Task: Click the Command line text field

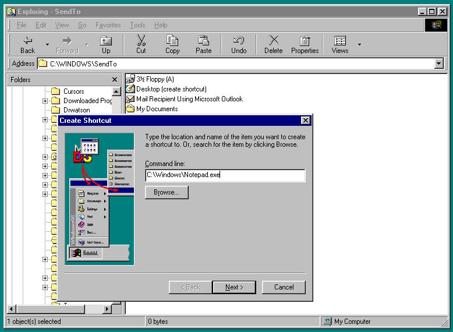Action: (225, 175)
